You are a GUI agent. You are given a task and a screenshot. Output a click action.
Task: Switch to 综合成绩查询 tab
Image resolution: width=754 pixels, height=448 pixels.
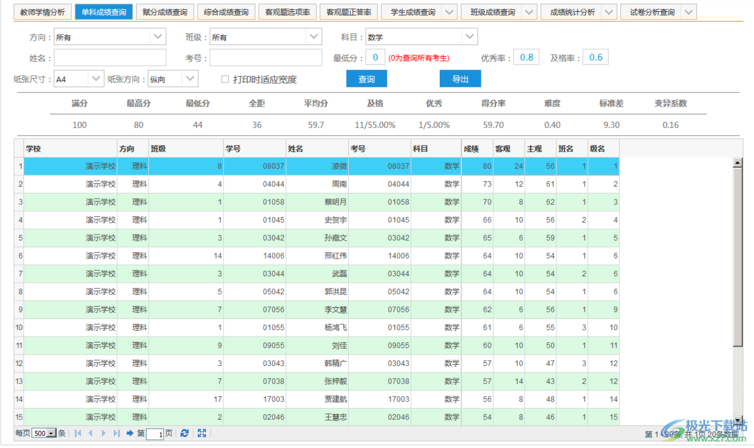coord(226,12)
